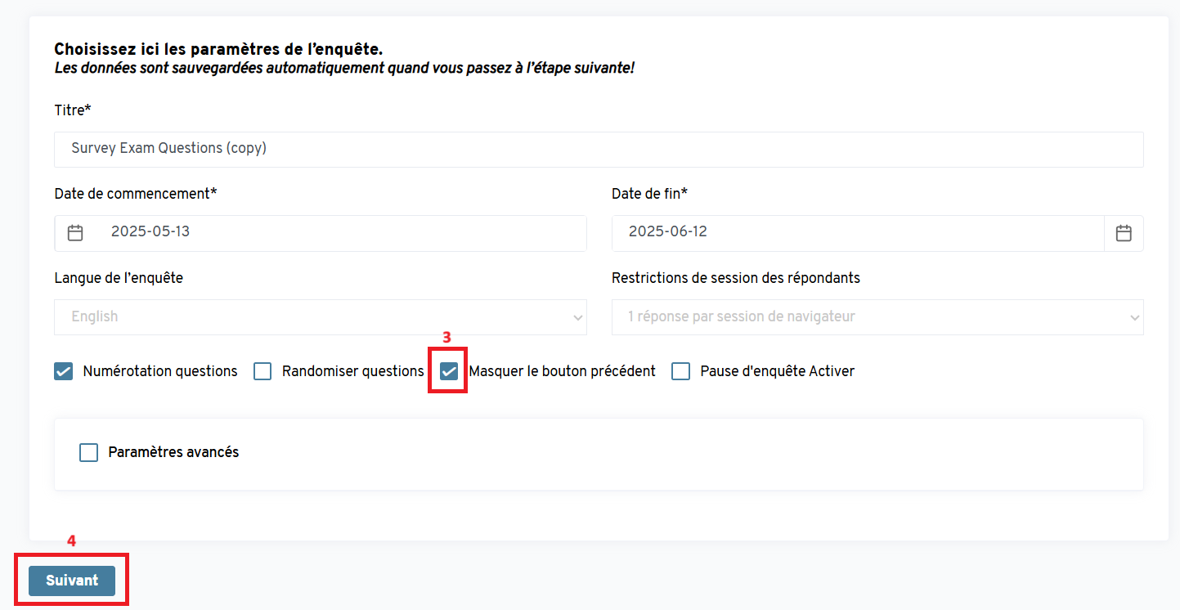Uncheck Masquer le bouton précédent
Viewport: 1180px width, 610px height.
pos(449,371)
